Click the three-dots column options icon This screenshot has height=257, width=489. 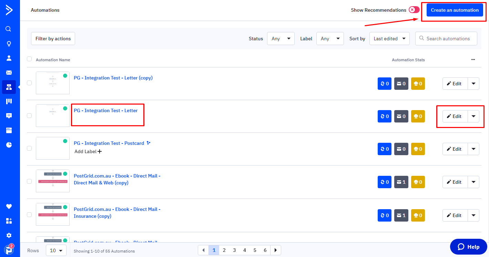tap(473, 60)
